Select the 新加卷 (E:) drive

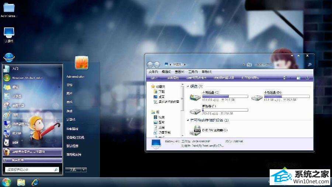click(219, 110)
